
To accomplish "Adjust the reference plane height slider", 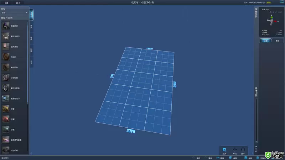I will tap(256, 121).
